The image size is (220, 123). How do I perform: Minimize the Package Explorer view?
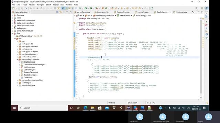click(x=67, y=12)
